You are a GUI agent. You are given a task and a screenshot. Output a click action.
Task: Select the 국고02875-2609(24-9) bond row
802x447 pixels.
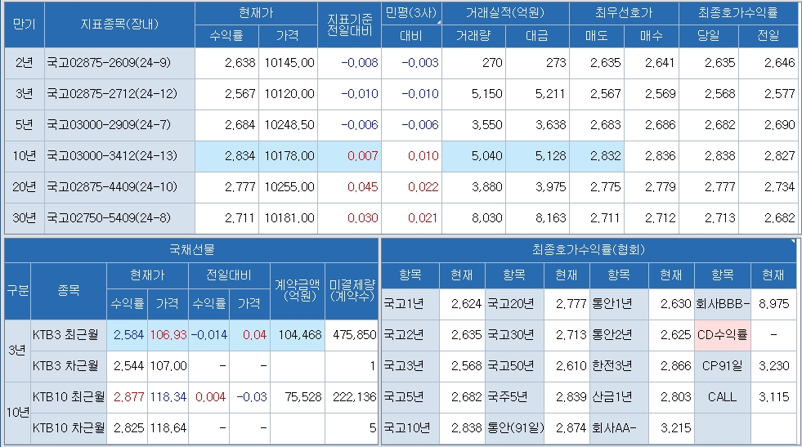pyautogui.click(x=401, y=63)
